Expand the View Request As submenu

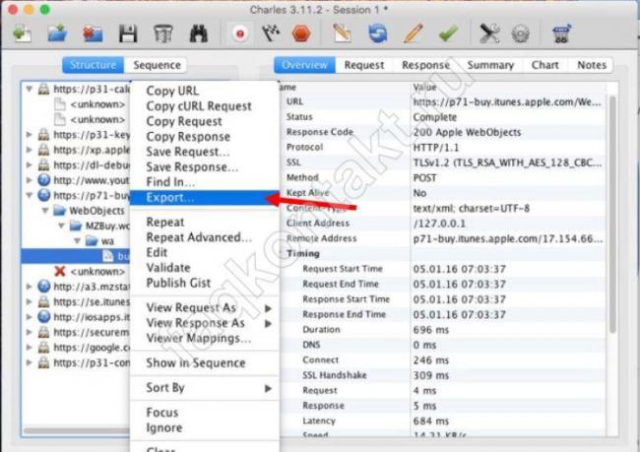tap(205, 307)
